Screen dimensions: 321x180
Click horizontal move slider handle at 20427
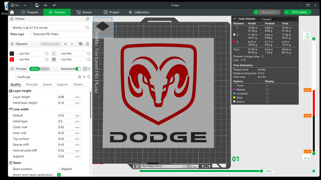coord(261,171)
